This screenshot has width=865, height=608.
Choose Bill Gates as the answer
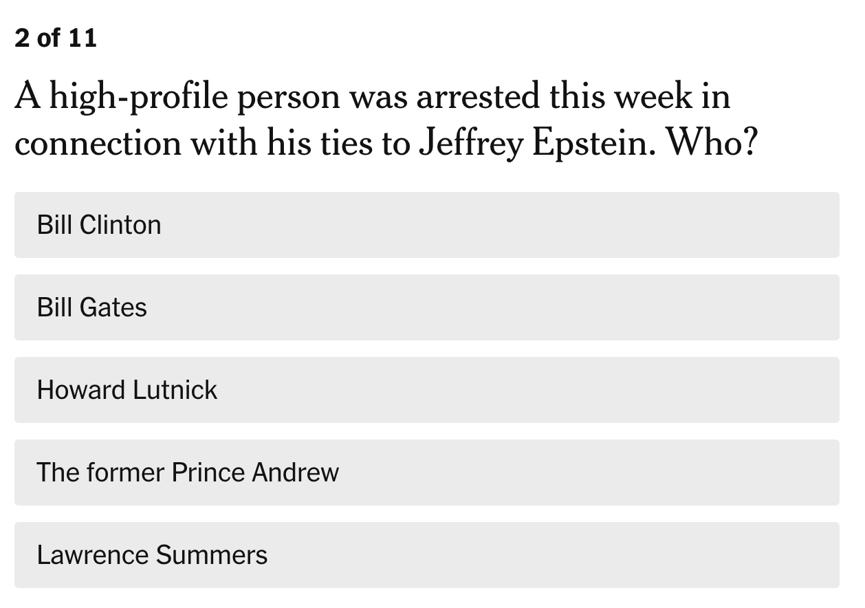click(426, 307)
